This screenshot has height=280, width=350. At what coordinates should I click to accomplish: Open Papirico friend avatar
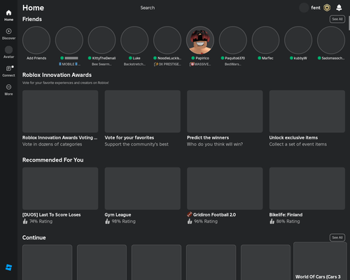(x=200, y=40)
